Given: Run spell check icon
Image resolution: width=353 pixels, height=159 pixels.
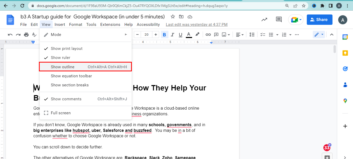Looking at the screenshot, I should pos(34,35).
